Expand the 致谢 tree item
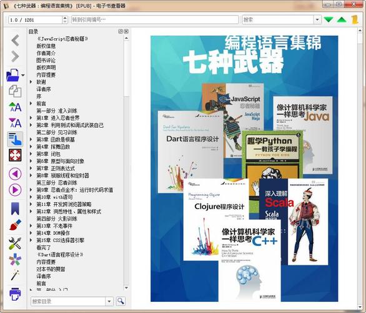 point(31,82)
